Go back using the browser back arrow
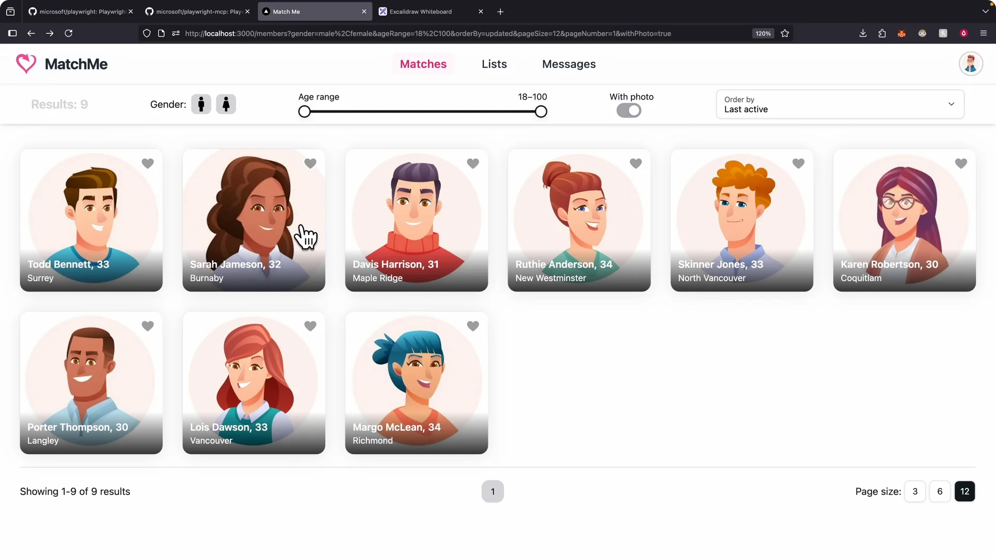 pos(31,33)
